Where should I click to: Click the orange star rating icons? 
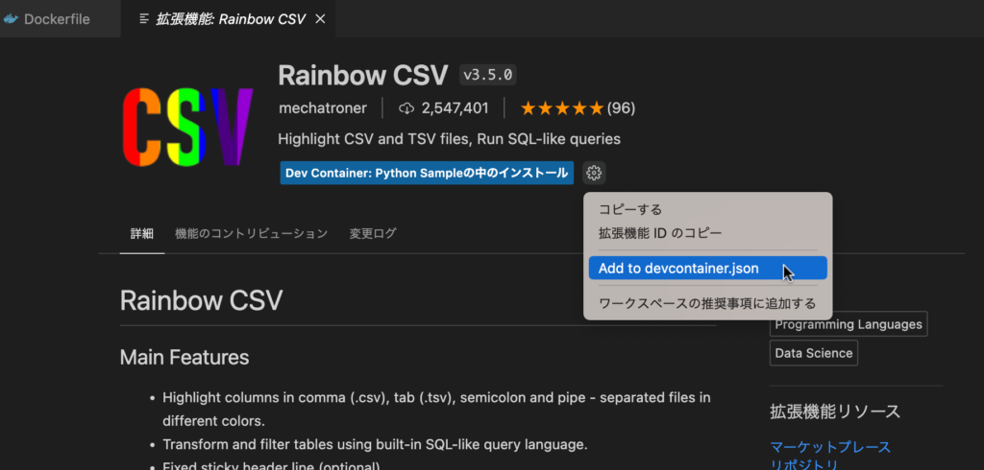click(562, 108)
